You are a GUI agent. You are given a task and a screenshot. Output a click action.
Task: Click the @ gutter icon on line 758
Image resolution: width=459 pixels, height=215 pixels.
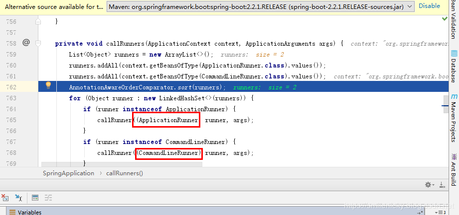[26, 43]
